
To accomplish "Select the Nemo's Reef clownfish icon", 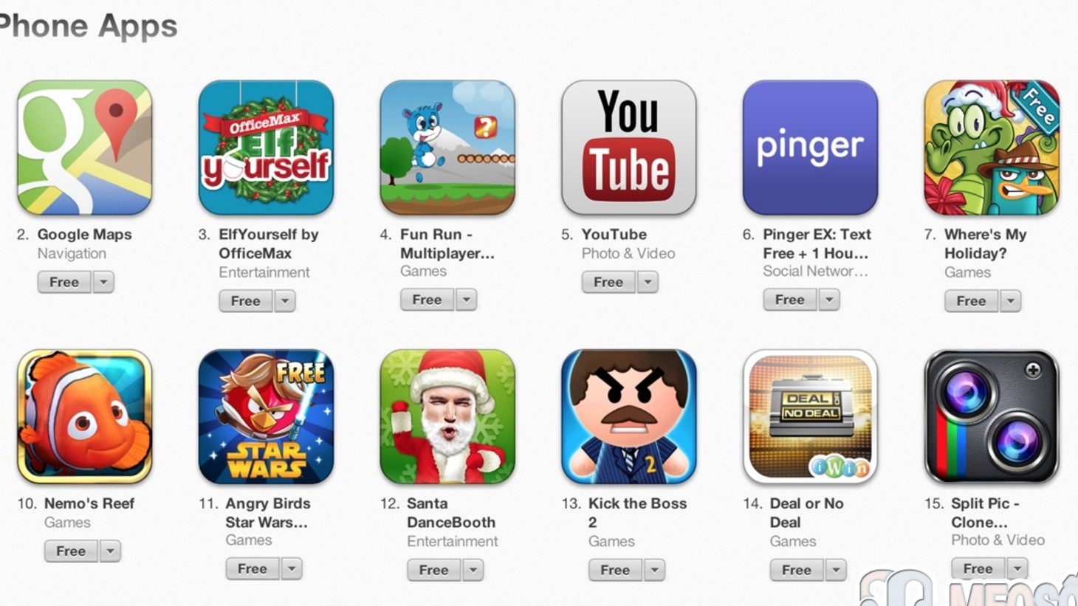I will pos(85,416).
